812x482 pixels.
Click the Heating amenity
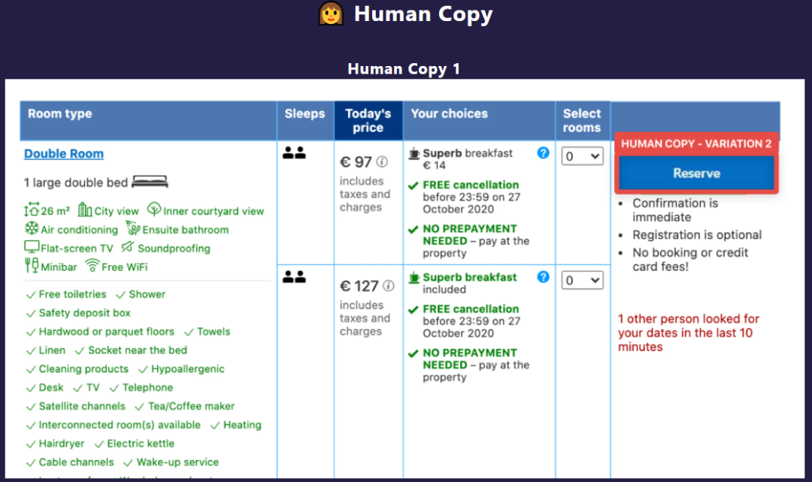(242, 425)
